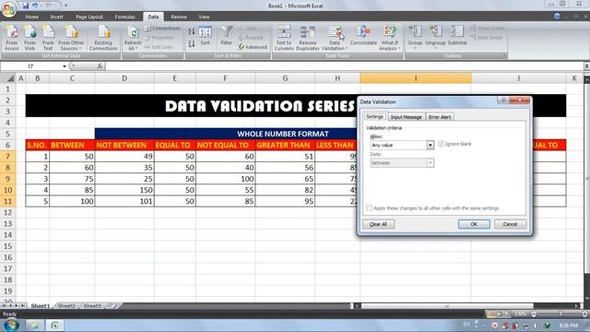590x332 pixels.
Task: Open Advanced filter options
Action: [253, 47]
